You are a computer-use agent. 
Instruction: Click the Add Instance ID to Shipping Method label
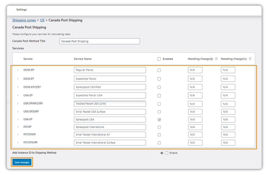click(34, 153)
